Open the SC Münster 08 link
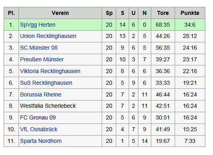Screen dimensions: 213x155 39,48
